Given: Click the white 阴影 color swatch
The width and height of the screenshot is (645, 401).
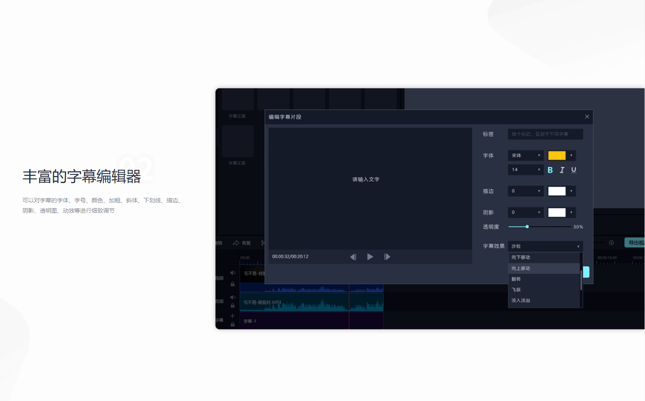Looking at the screenshot, I should [557, 212].
